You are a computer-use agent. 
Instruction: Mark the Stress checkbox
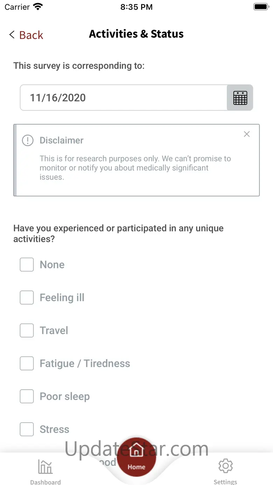coord(27,429)
